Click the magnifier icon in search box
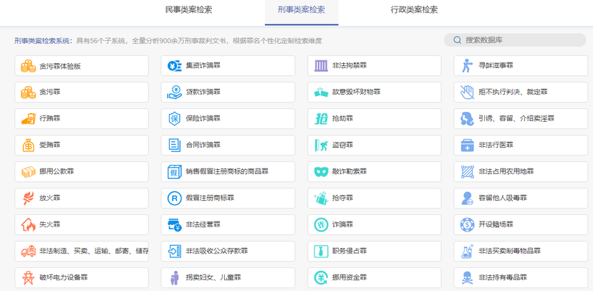Screen dimensions: 593x291 455,40
